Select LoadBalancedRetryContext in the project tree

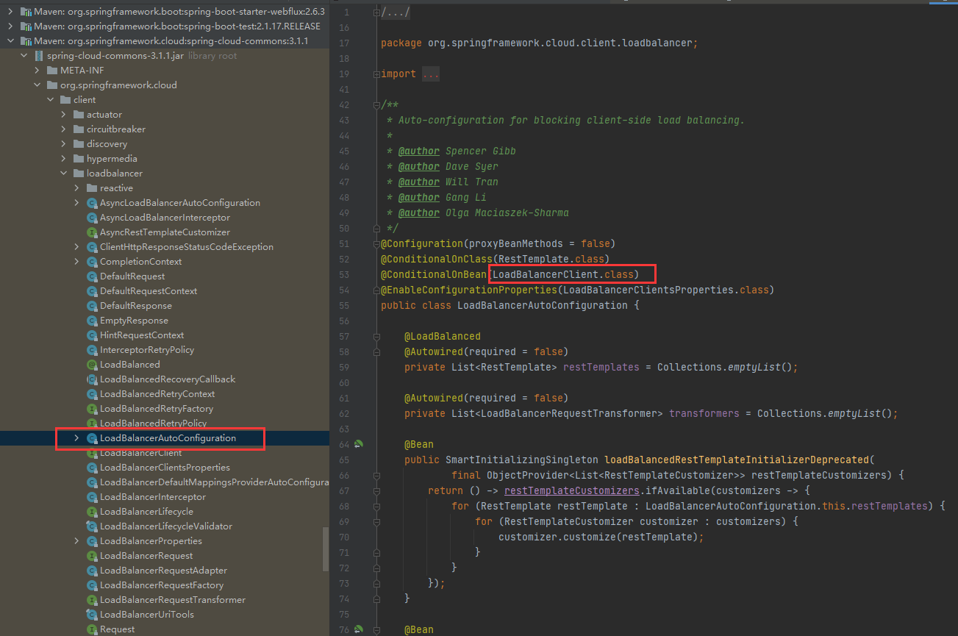[157, 394]
